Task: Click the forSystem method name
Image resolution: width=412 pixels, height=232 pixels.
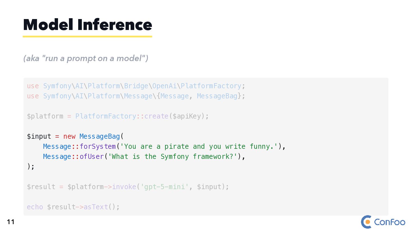Action: click(x=98, y=146)
